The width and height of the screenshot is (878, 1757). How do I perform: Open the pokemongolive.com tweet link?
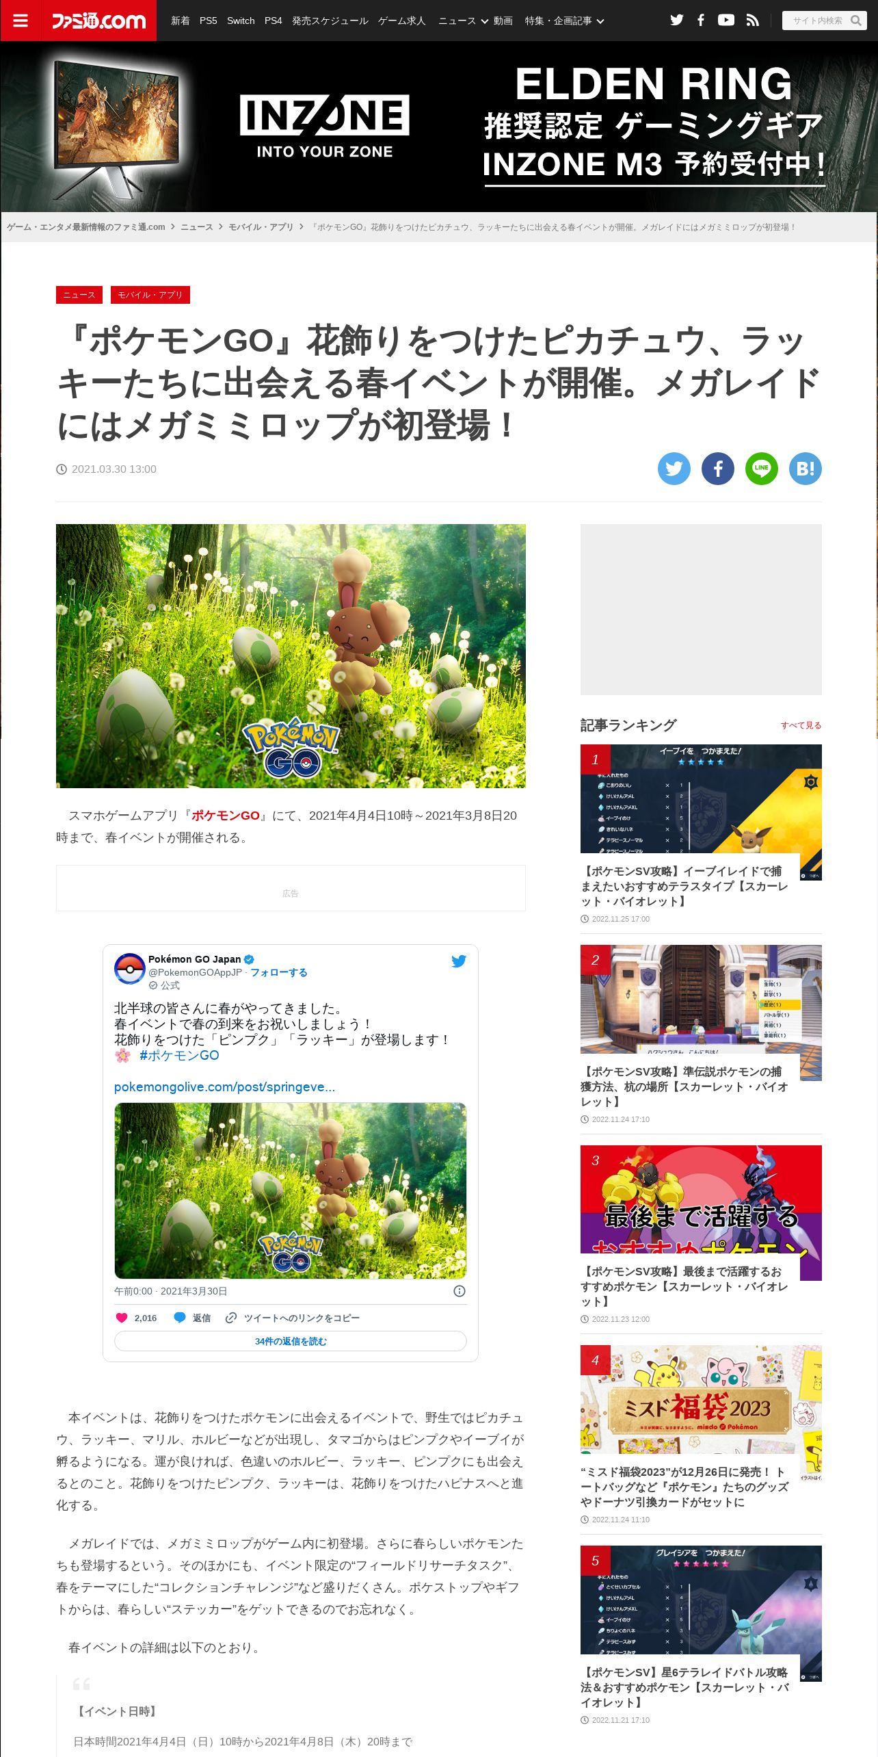coord(224,1087)
